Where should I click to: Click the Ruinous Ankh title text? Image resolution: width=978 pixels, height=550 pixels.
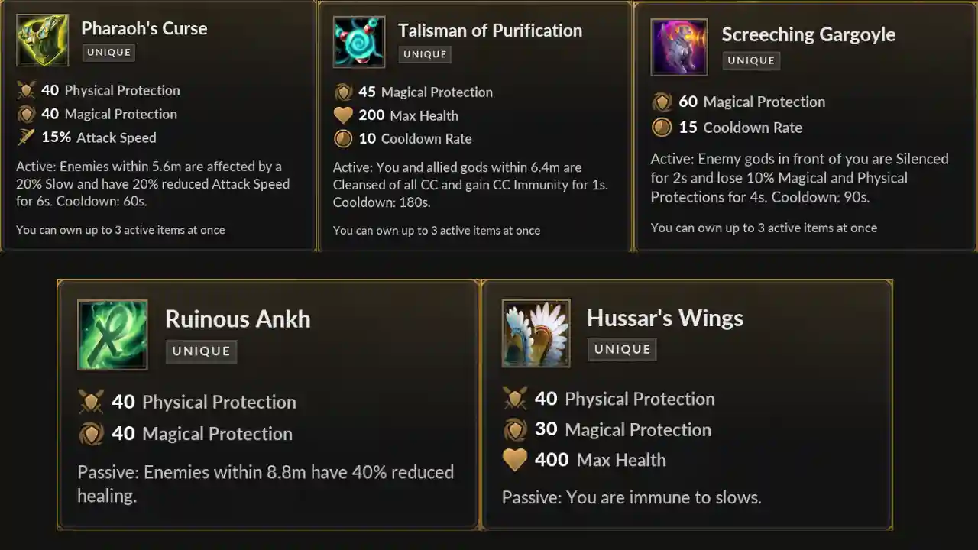[x=238, y=319]
